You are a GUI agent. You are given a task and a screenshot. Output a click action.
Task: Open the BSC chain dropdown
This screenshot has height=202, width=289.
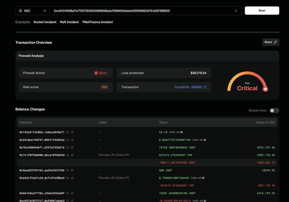(x=32, y=11)
